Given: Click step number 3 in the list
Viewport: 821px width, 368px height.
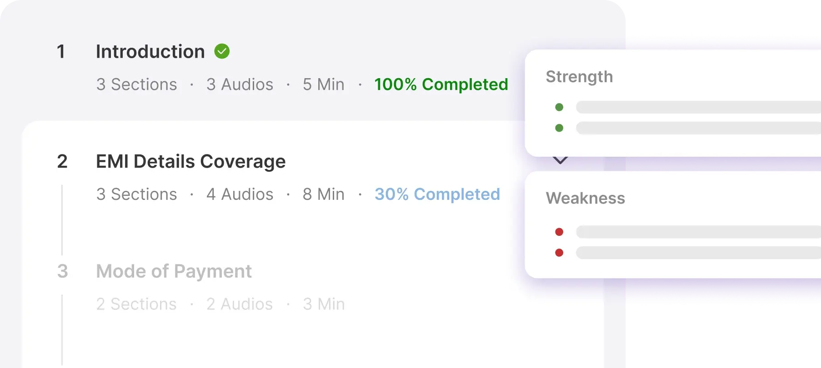Looking at the screenshot, I should [63, 271].
